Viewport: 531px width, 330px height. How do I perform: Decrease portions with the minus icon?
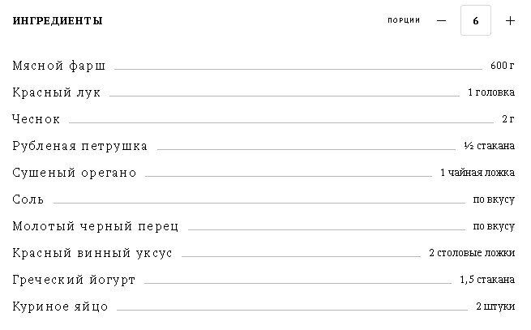(441, 21)
